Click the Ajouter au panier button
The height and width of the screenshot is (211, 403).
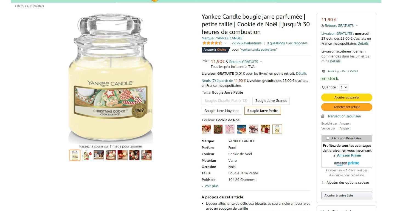click(347, 97)
